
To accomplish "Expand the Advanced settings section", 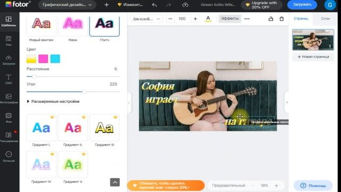I will (53, 101).
